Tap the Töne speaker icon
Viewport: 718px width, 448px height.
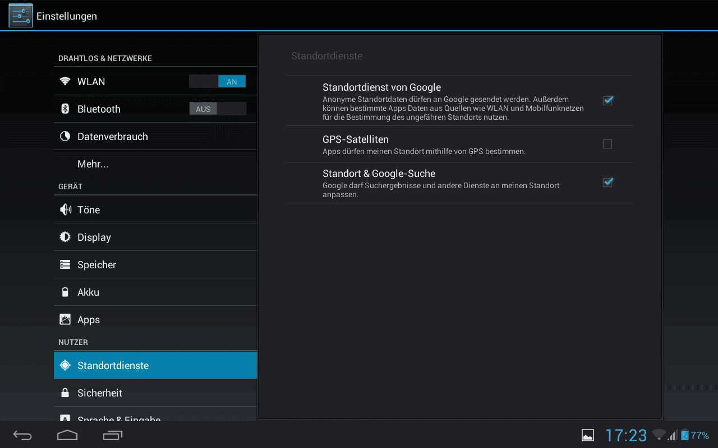click(65, 209)
